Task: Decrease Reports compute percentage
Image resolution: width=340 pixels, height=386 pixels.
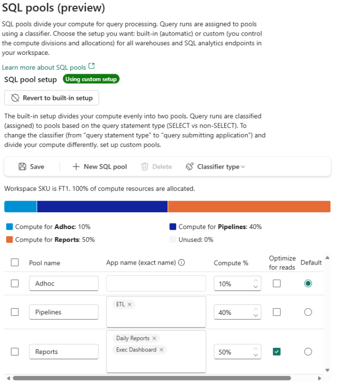Action: [256, 355]
